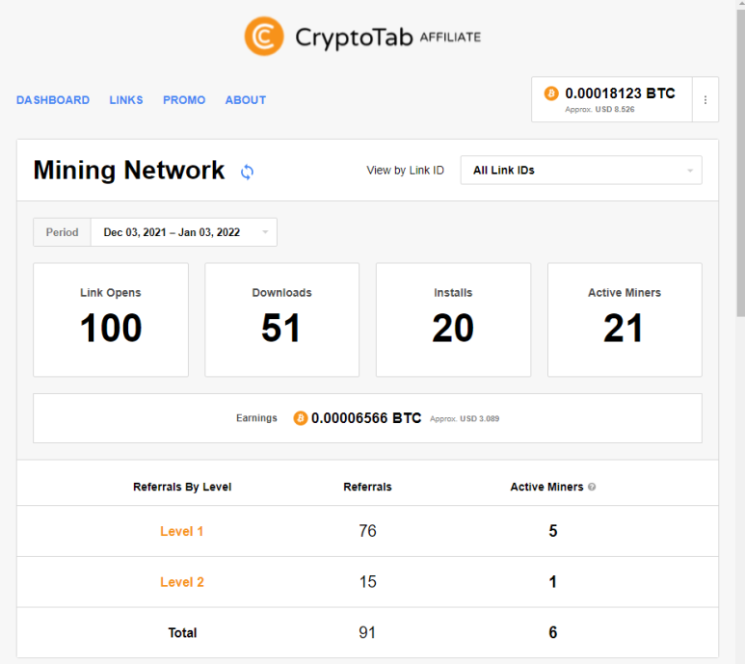745x664 pixels.
Task: Open the LINKS menu item
Action: (x=126, y=100)
